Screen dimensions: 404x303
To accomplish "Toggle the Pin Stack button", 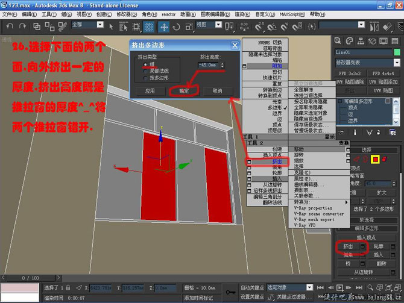I will (342, 133).
